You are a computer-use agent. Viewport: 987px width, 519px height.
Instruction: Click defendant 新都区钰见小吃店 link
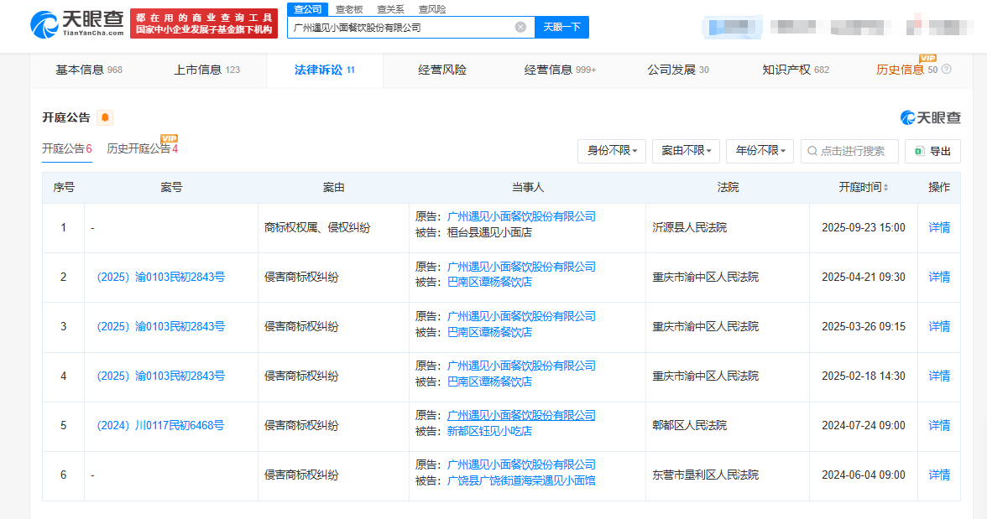[x=490, y=432]
